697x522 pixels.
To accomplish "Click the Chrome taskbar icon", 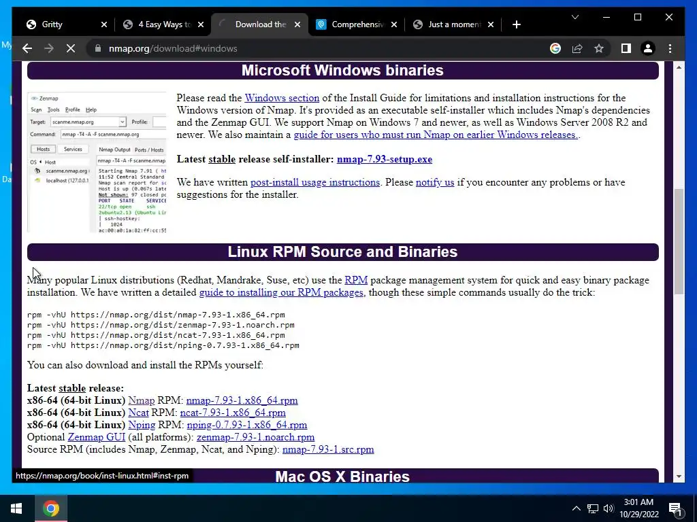I will pyautogui.click(x=51, y=508).
